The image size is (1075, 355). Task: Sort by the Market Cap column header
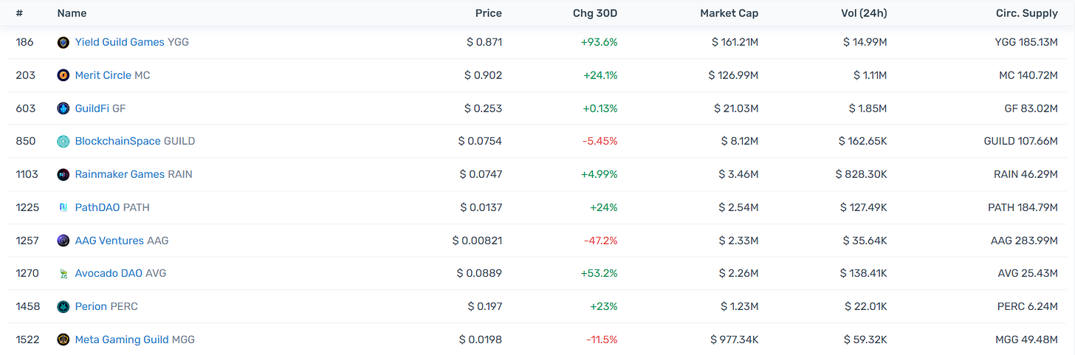(x=729, y=13)
